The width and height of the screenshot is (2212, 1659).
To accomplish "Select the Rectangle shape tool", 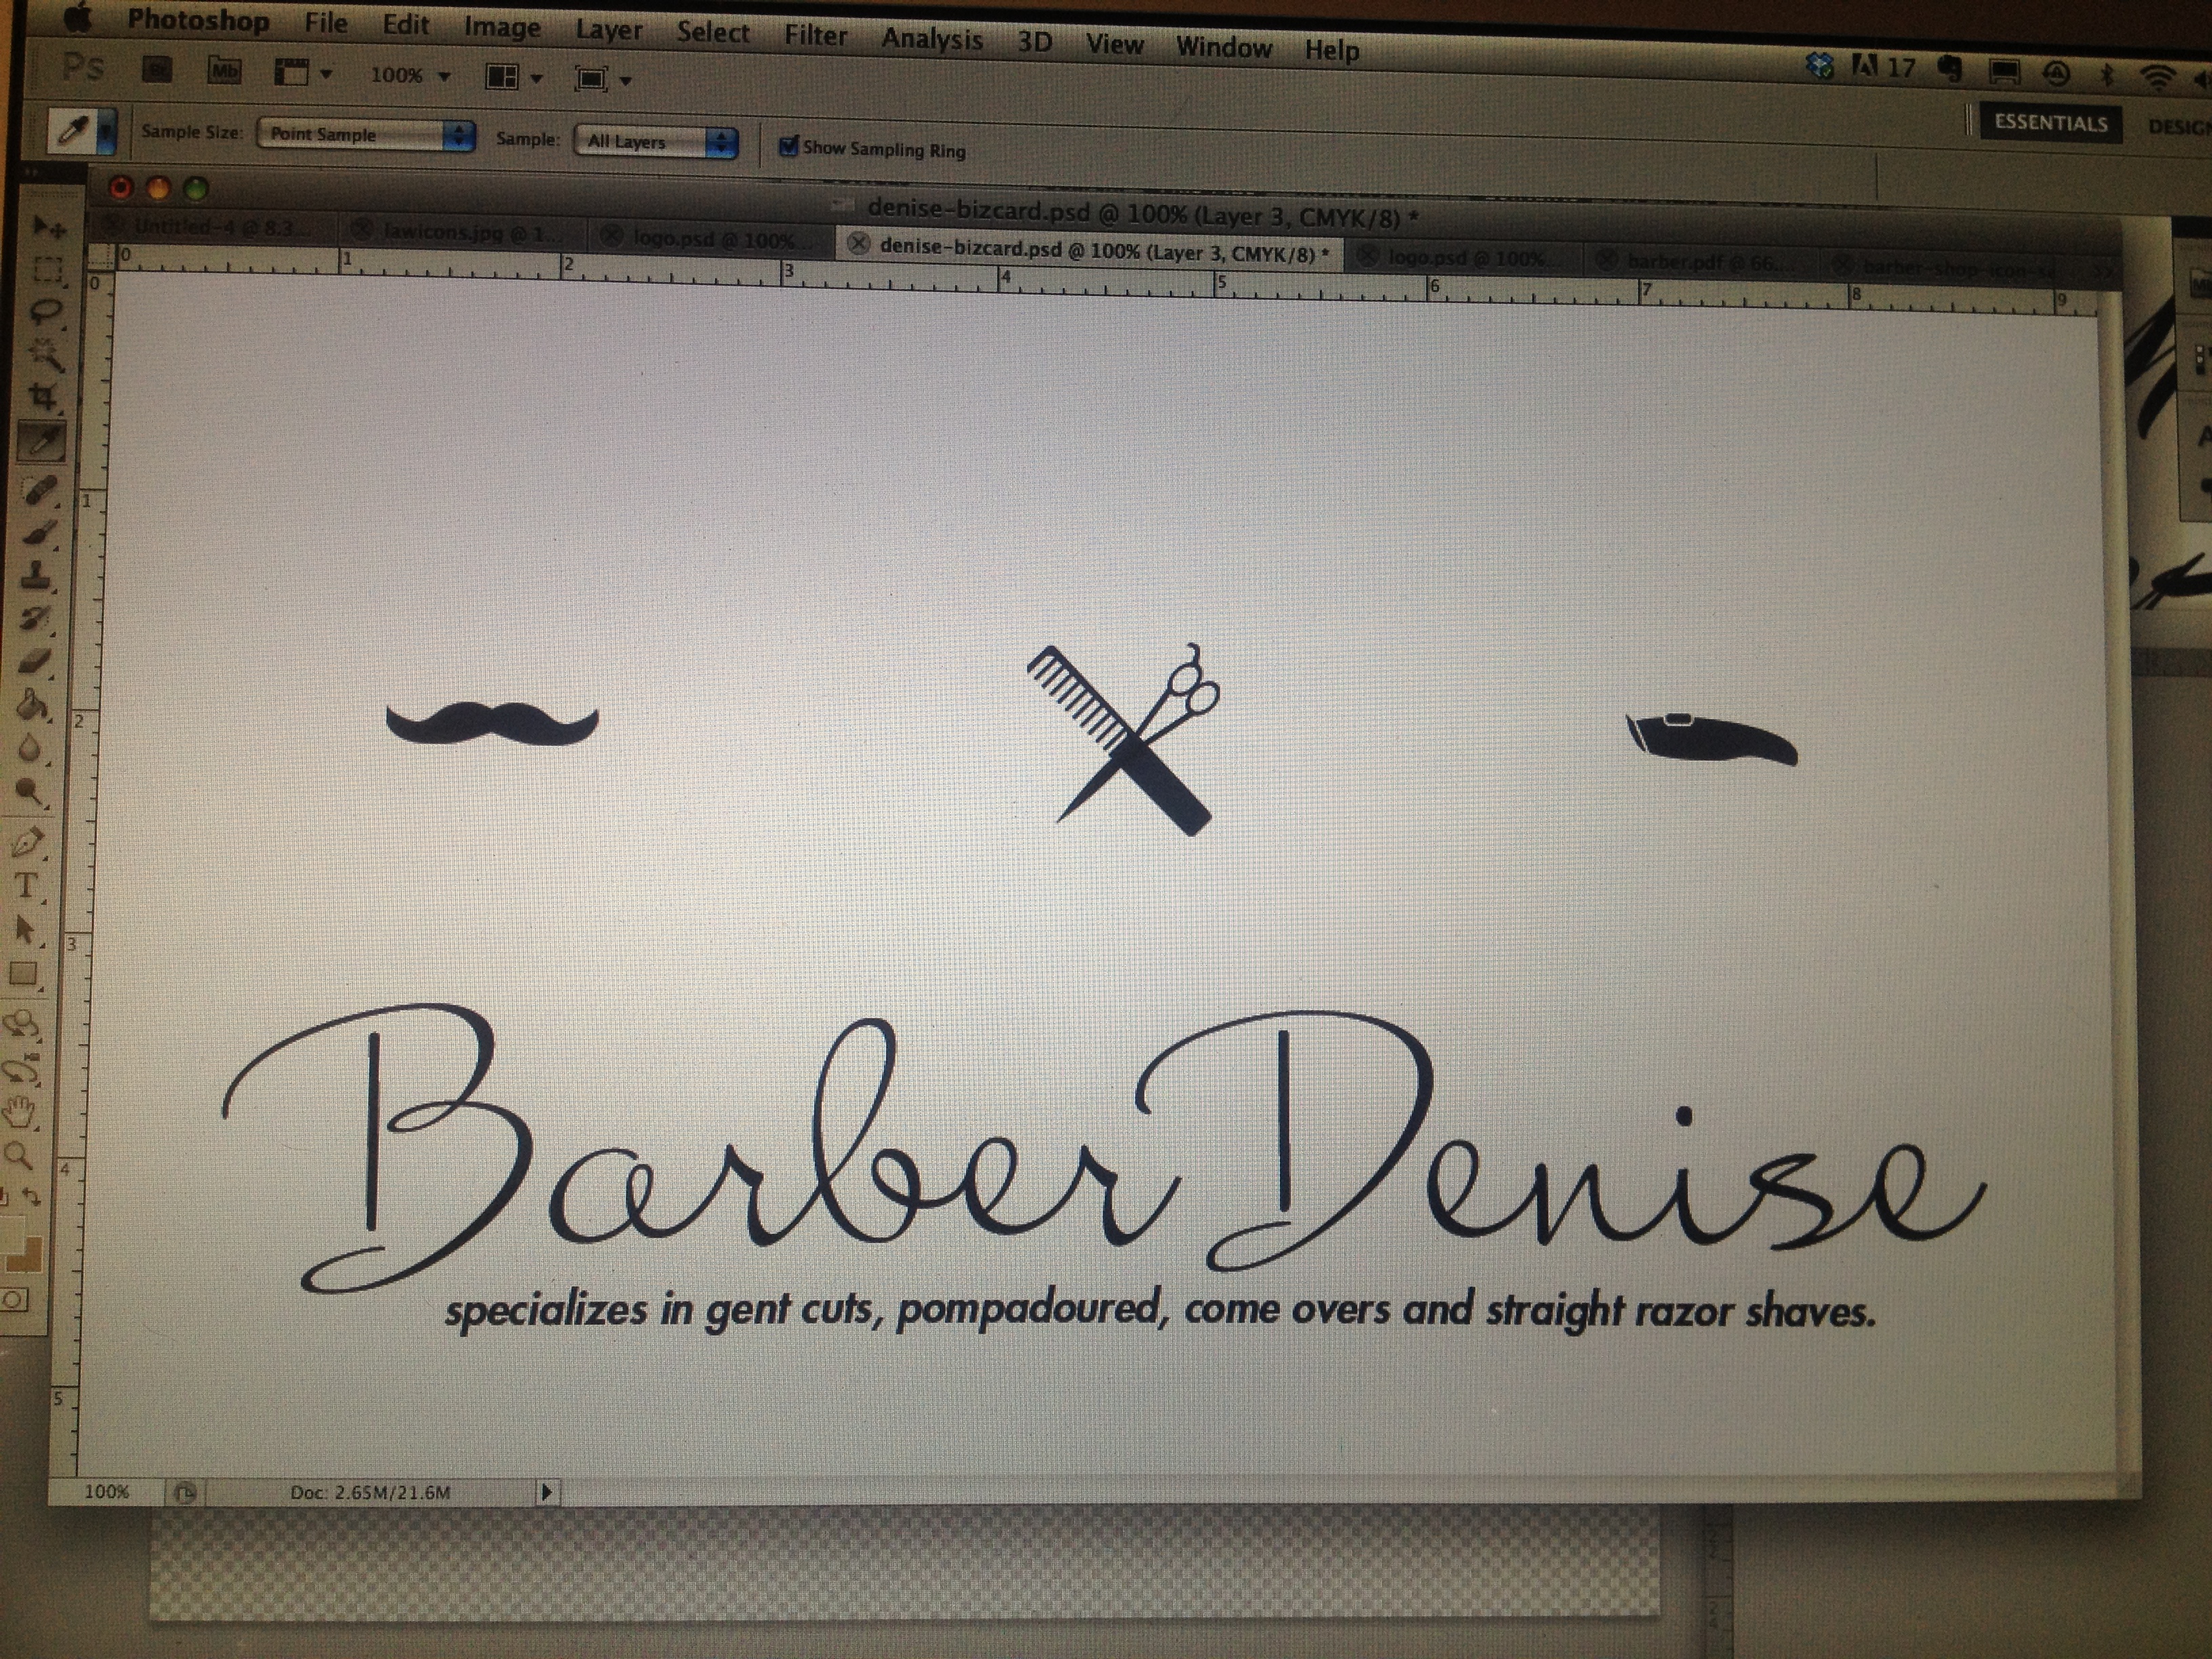I will [x=24, y=973].
